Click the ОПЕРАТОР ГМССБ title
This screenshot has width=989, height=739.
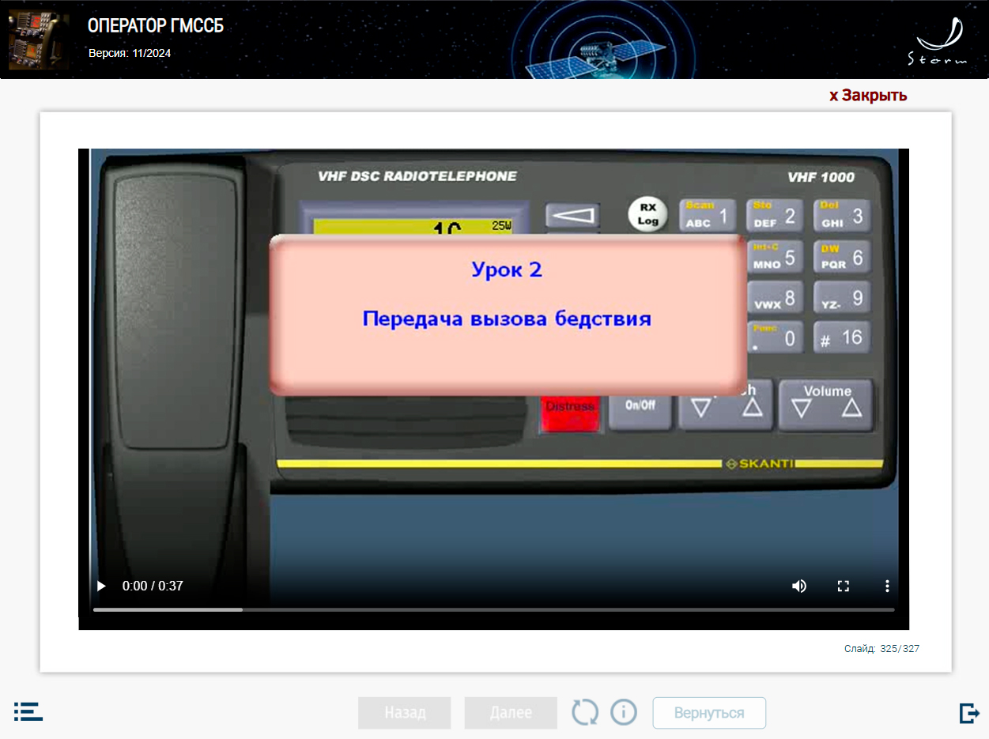(156, 26)
